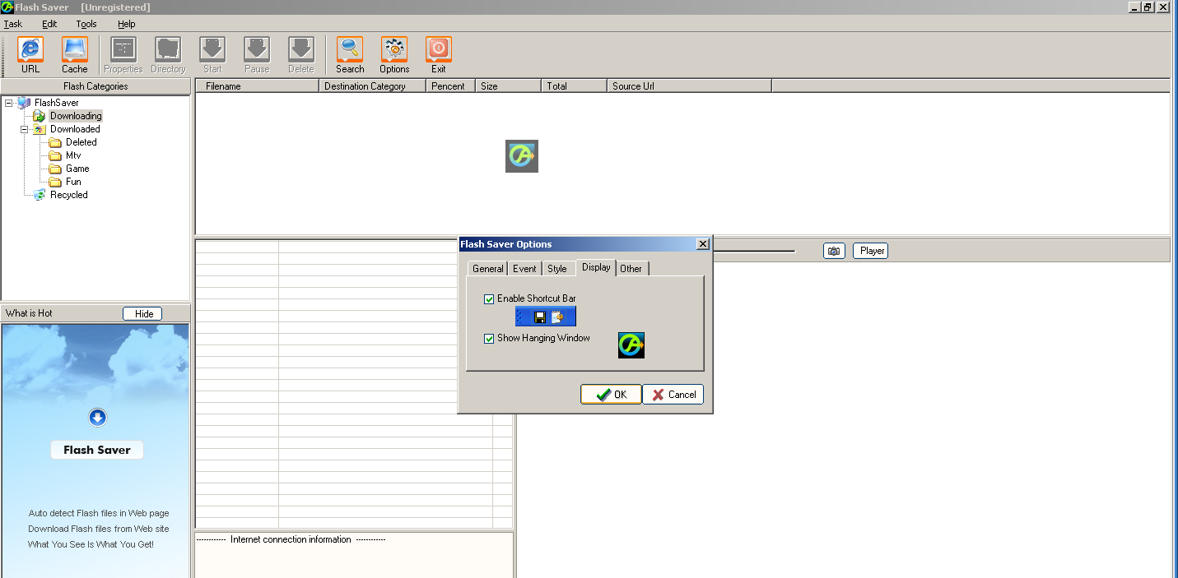Click the Pencent column header
Viewport: 1178px width, 578px height.
(450, 86)
